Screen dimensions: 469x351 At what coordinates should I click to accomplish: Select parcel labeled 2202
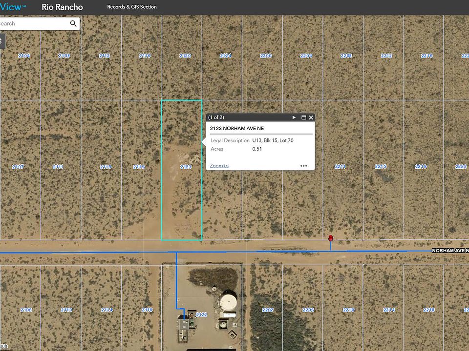pyautogui.click(x=268, y=310)
